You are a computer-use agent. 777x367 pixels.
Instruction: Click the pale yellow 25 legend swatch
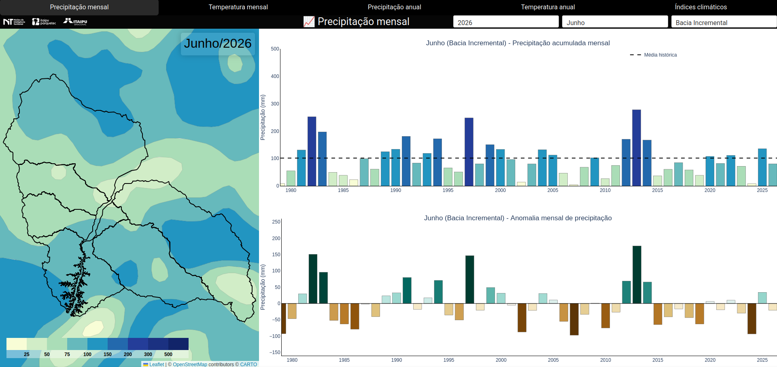point(17,344)
